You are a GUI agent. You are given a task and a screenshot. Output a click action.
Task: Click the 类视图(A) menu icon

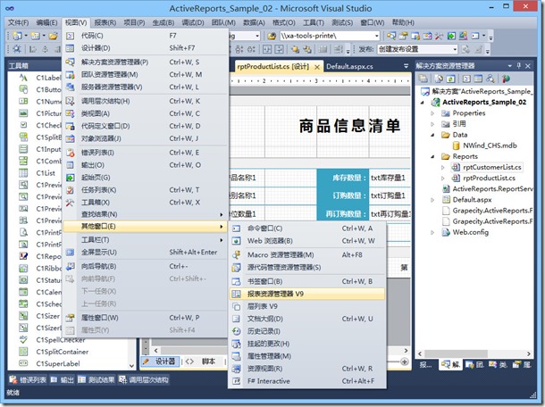71,113
